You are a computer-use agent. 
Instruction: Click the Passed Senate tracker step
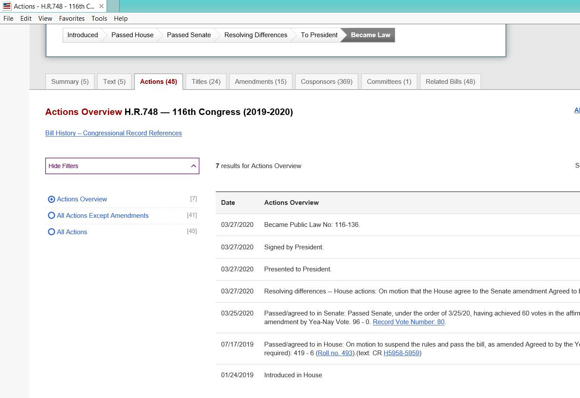[189, 35]
